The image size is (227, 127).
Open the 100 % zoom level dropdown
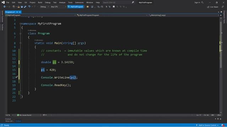coord(13,115)
